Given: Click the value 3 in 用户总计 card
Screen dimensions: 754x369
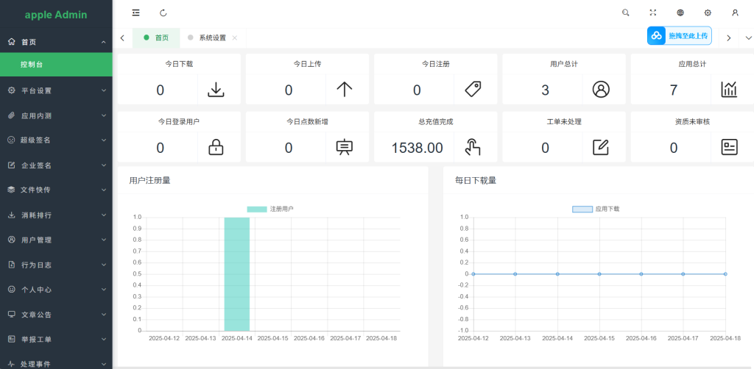Looking at the screenshot, I should 546,90.
